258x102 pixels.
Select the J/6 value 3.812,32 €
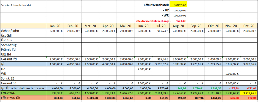(x=231, y=64)
